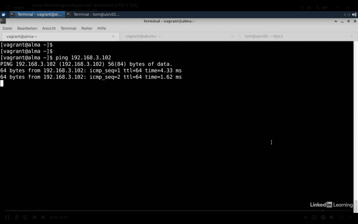The width and height of the screenshot is (358, 224).
Task: Click the network connection tray icon
Action: 347,14
